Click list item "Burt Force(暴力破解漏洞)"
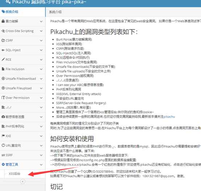The width and height of the screenshot is (201, 191). pyautogui.click(x=74, y=40)
